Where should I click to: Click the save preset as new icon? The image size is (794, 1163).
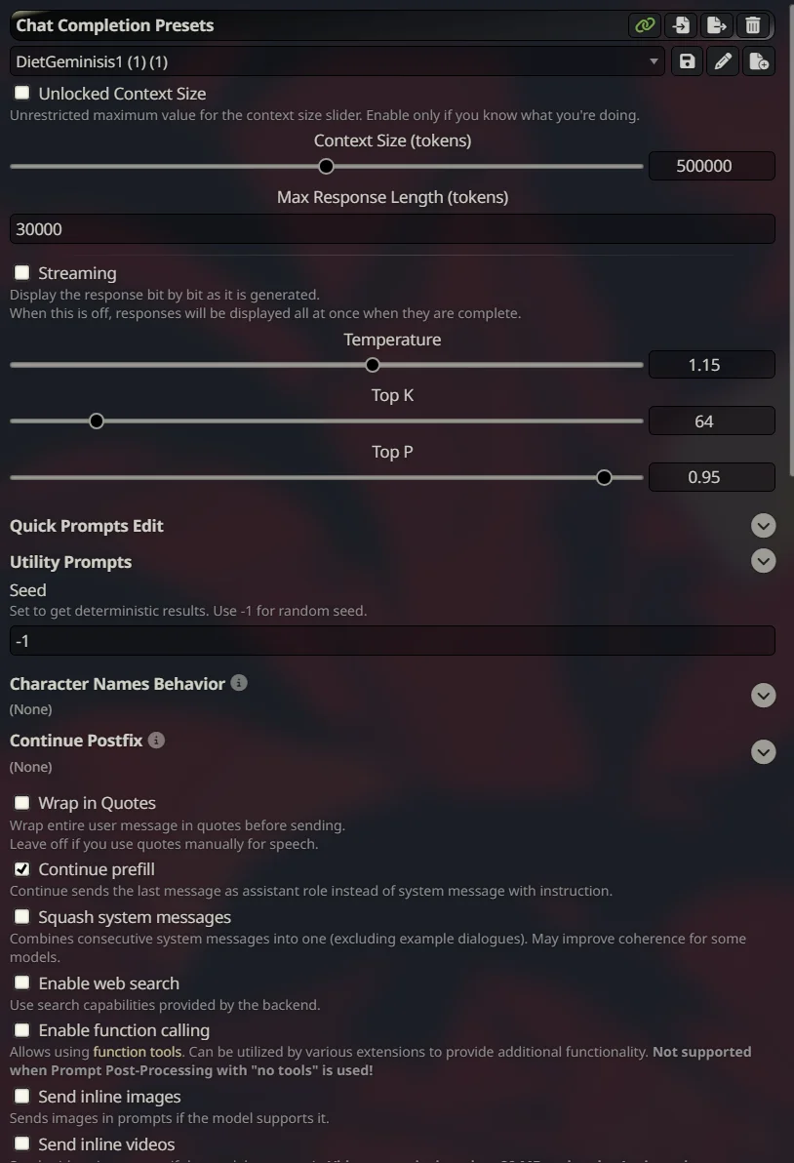[x=758, y=61]
